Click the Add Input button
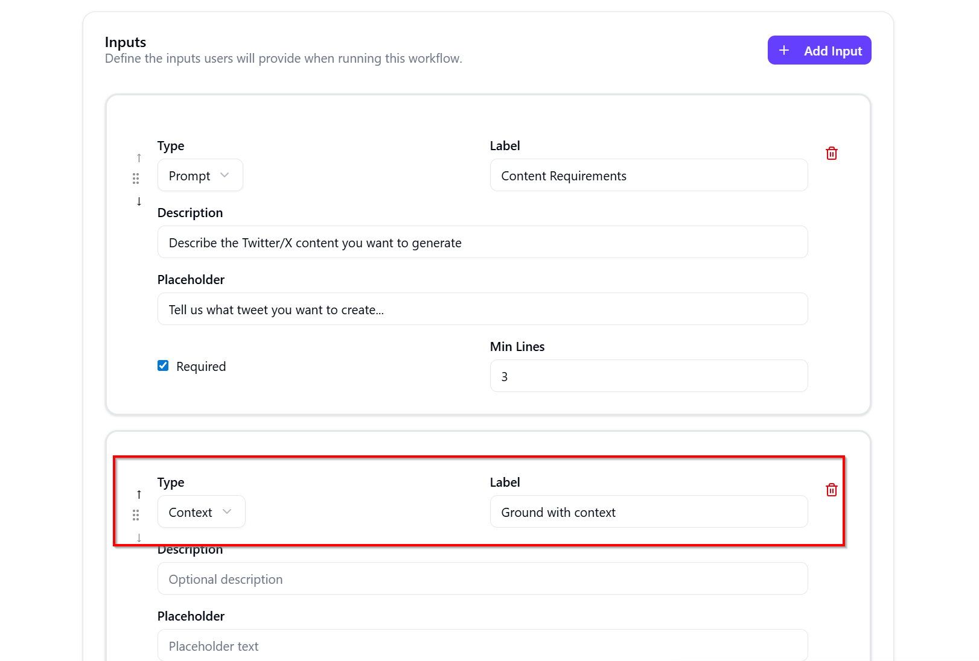This screenshot has height=661, width=979. (x=819, y=51)
